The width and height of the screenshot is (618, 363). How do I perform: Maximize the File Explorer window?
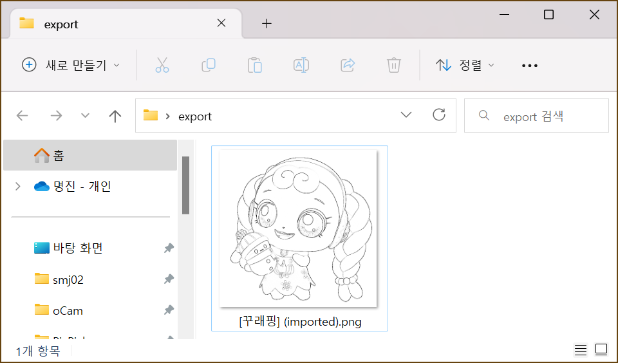point(548,15)
